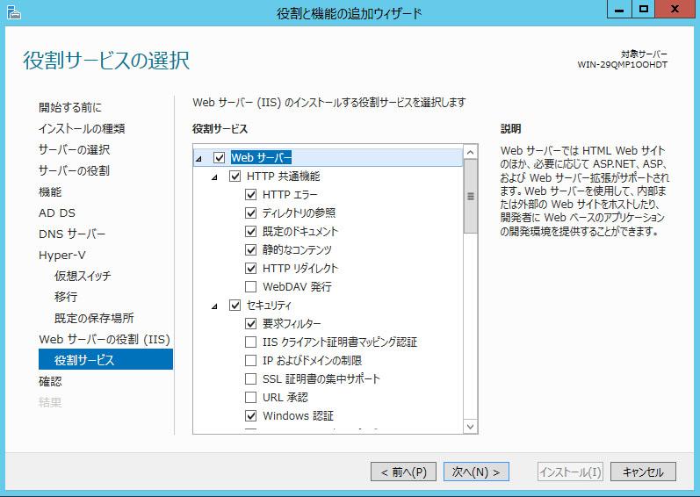Toggle the セキュリティ checkbox
700x497 pixels.
235,306
